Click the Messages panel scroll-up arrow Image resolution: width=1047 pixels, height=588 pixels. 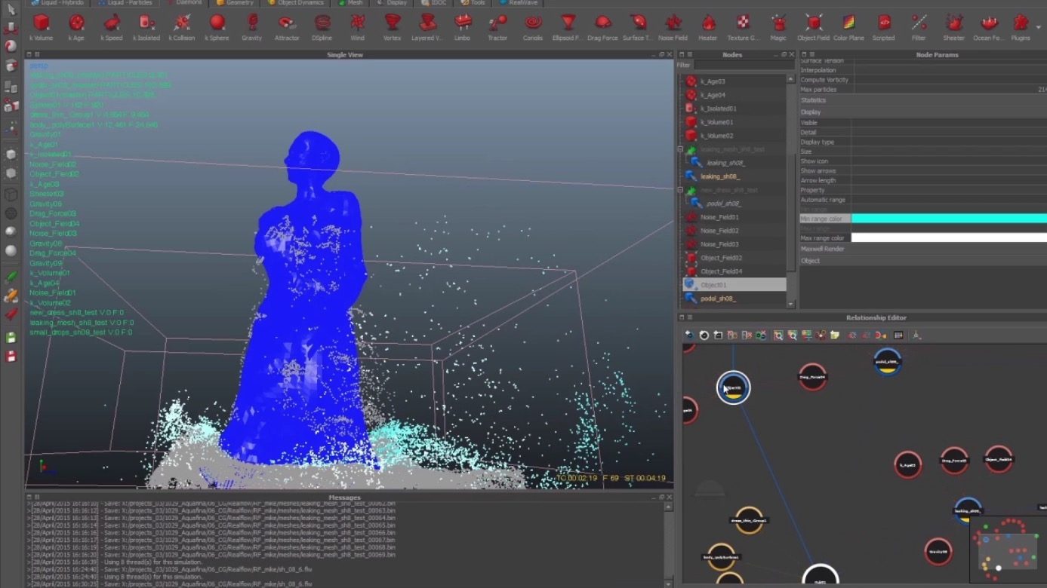click(668, 507)
